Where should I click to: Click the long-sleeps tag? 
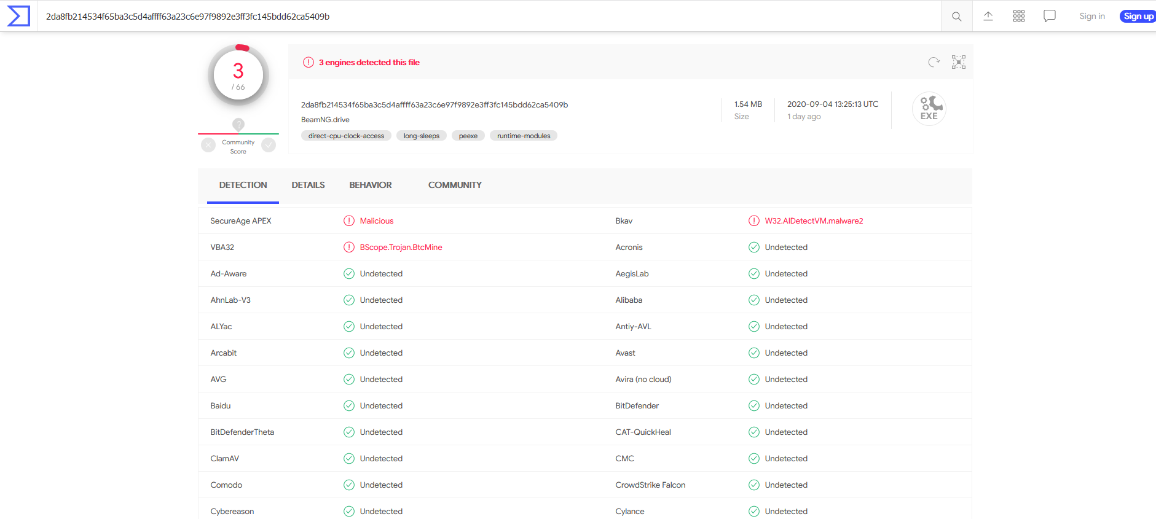pos(422,136)
